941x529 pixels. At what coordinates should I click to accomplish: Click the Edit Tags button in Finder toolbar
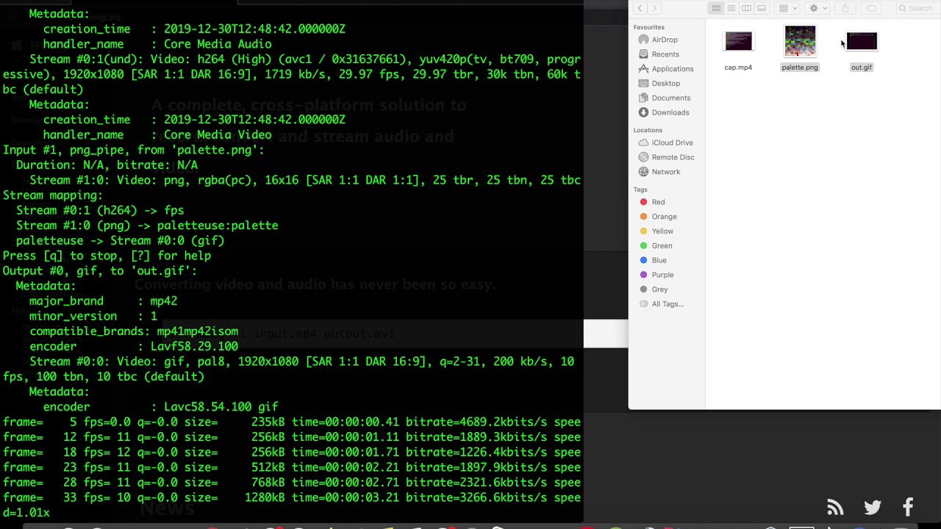(x=871, y=8)
